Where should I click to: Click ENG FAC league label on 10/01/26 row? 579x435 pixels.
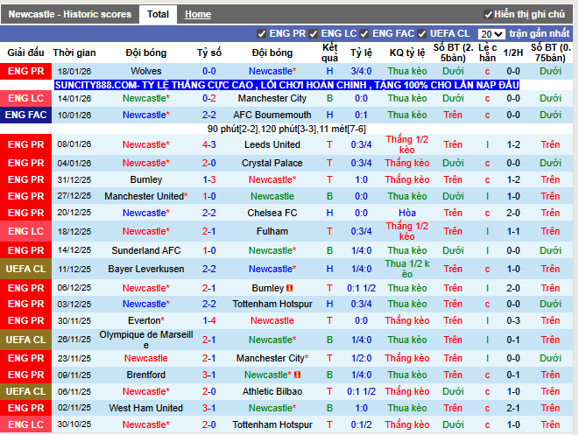26,116
